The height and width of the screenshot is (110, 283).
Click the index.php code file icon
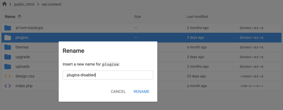click(8, 86)
